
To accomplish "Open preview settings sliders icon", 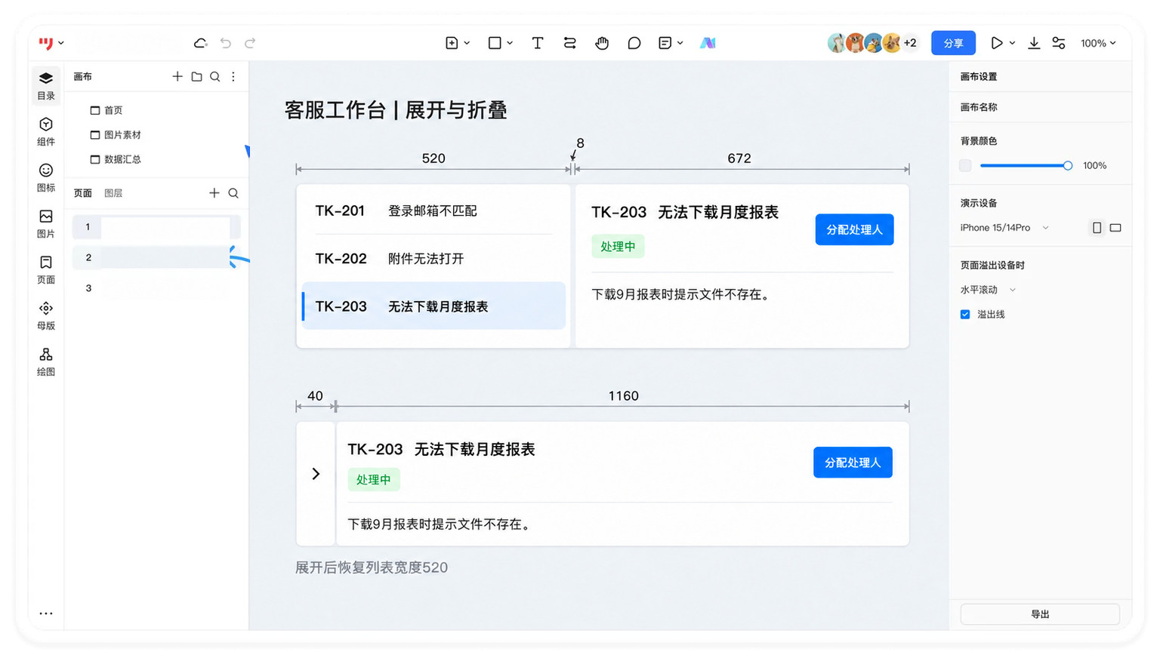I will point(1059,43).
